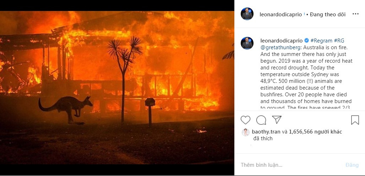Image resolution: width=365 pixels, height=176 pixels.
Task: Open the three-dot more options menu
Action: pyautogui.click(x=355, y=14)
